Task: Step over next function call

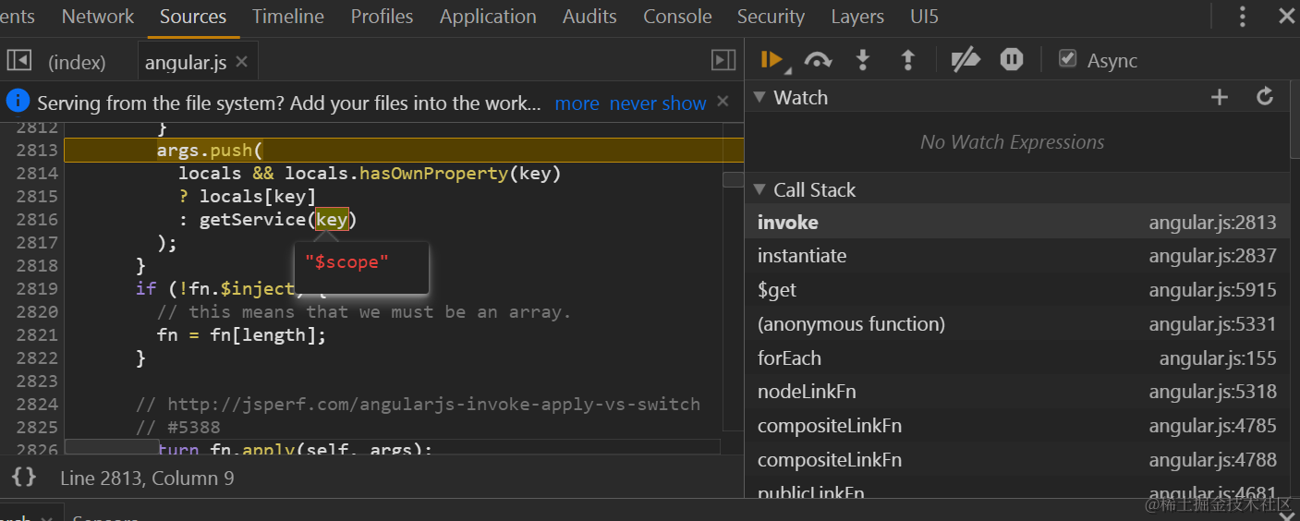Action: [x=818, y=60]
